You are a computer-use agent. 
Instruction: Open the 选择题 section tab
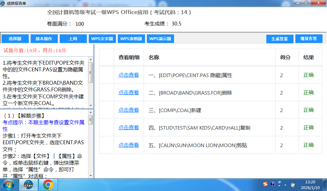15,39
